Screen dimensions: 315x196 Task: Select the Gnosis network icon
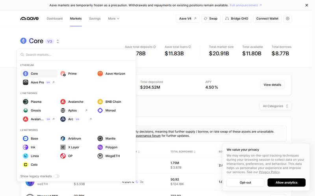[x=26, y=111]
